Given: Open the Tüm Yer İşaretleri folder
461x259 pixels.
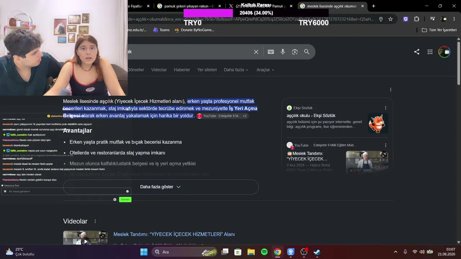Looking at the screenshot, I should 439,30.
